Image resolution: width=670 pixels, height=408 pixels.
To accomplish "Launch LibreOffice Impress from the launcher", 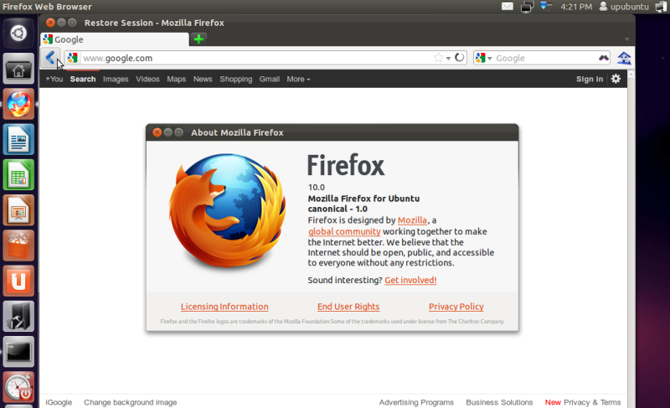I will 18,210.
